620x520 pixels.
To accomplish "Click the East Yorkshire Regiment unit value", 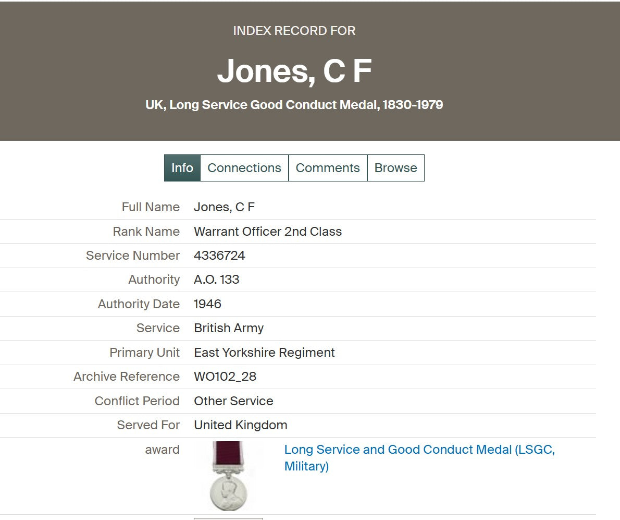I will pos(264,353).
